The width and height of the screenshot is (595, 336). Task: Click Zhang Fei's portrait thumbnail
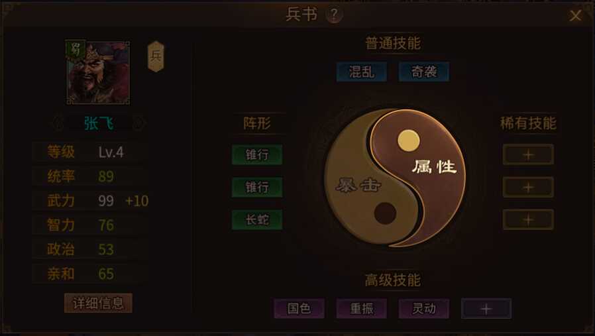tap(99, 72)
